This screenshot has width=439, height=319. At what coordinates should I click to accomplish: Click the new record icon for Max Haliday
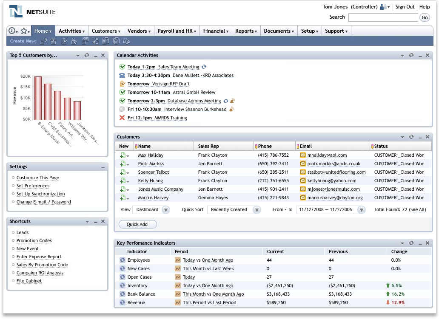123,155
